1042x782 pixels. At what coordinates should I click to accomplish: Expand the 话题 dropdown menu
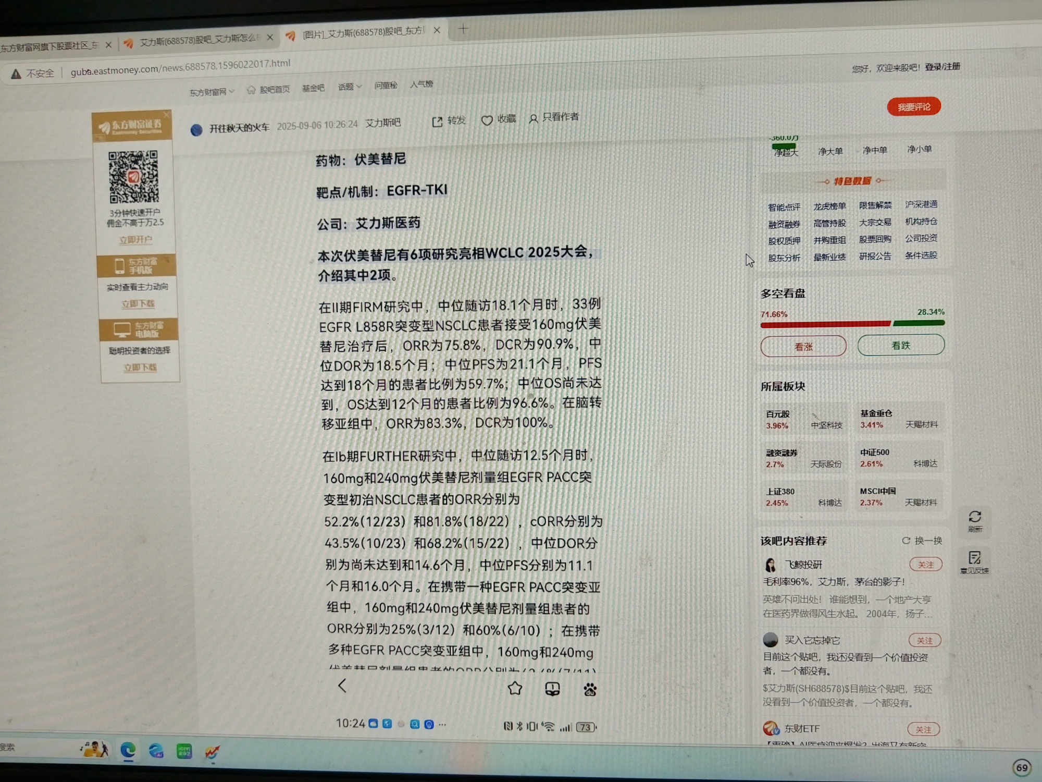point(350,87)
